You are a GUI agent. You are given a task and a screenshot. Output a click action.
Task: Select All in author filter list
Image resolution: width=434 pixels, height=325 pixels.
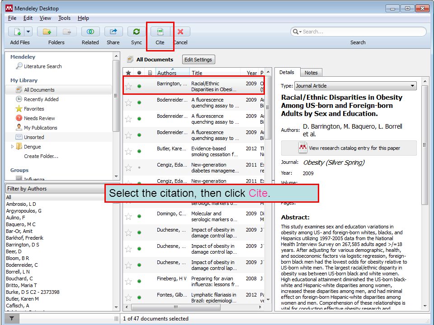9,197
